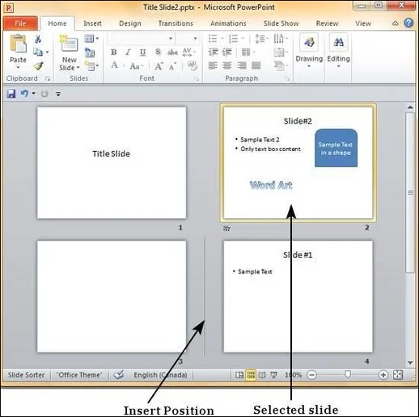Toggle Bold formatting
The height and width of the screenshot is (417, 419).
114,52
